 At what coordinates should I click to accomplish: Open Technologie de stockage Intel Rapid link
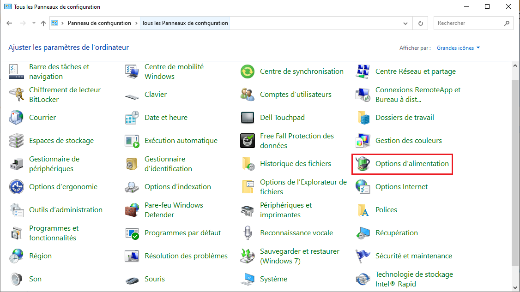(414, 279)
